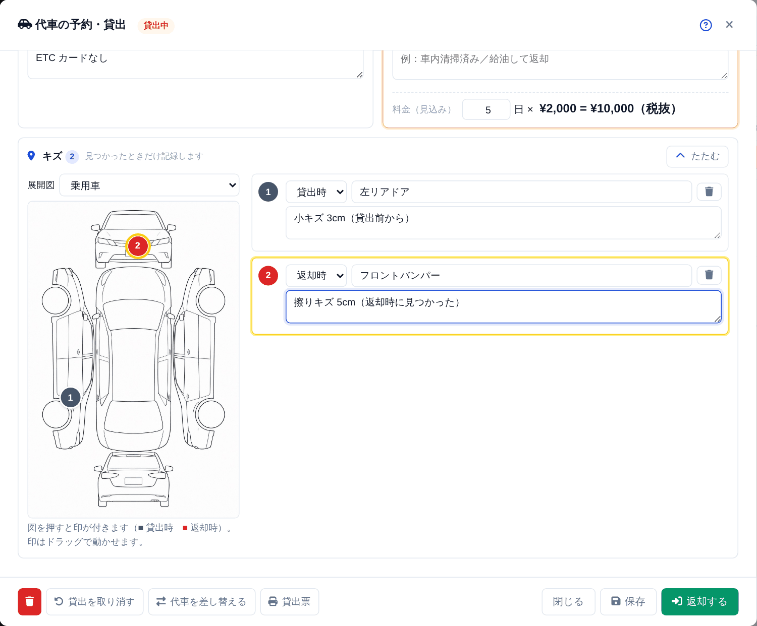The width and height of the screenshot is (757, 626).
Task: Click the 小キズ 3cm note textarea
Action: [x=504, y=223]
